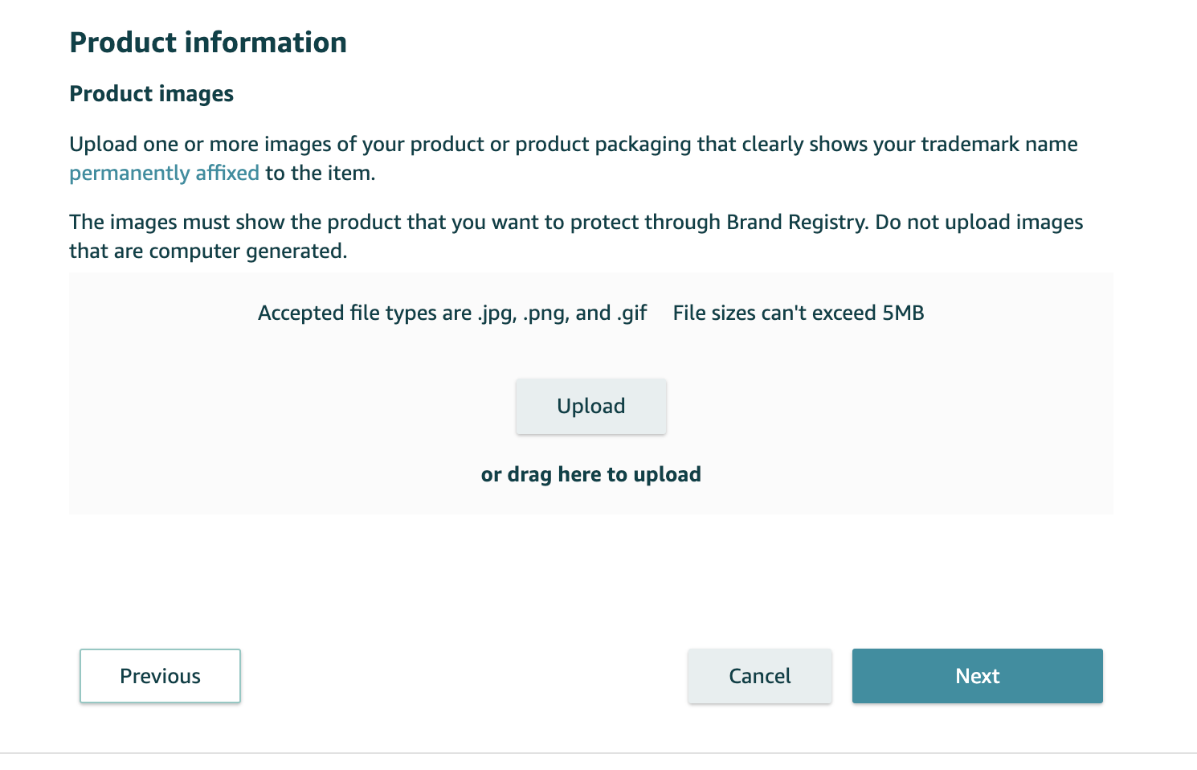This screenshot has width=1197, height=770.
Task: Open the 'permanently affixed' link
Action: click(164, 174)
